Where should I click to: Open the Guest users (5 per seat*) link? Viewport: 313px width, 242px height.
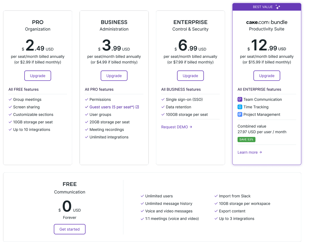(x=112, y=107)
